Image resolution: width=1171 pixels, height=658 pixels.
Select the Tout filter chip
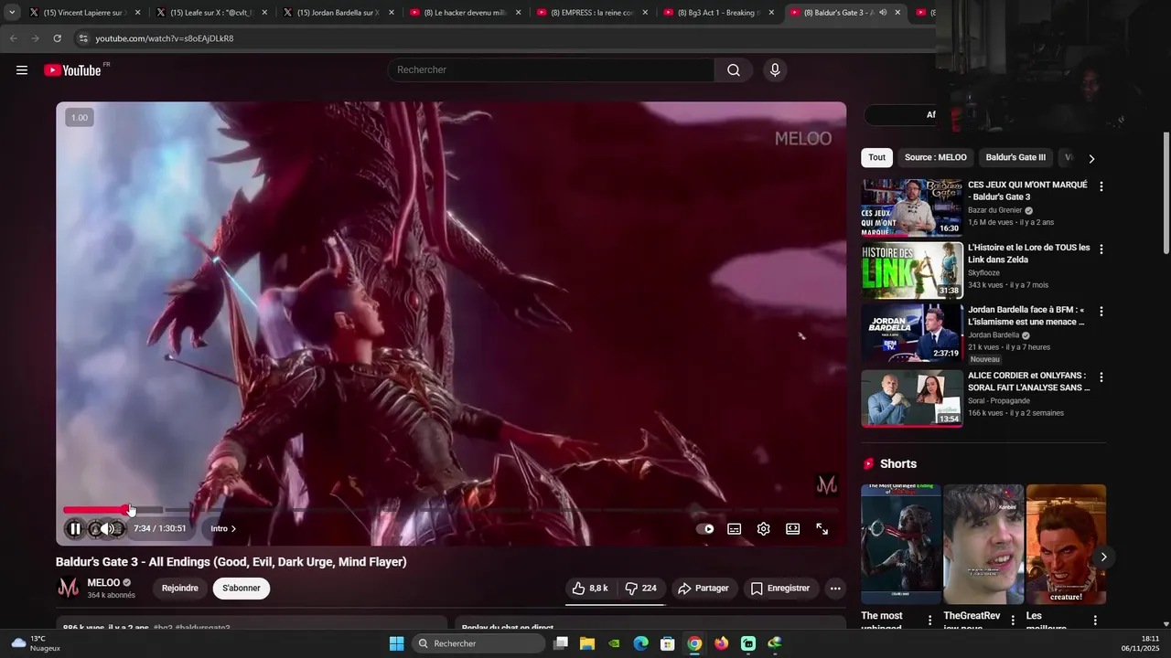[876, 157]
